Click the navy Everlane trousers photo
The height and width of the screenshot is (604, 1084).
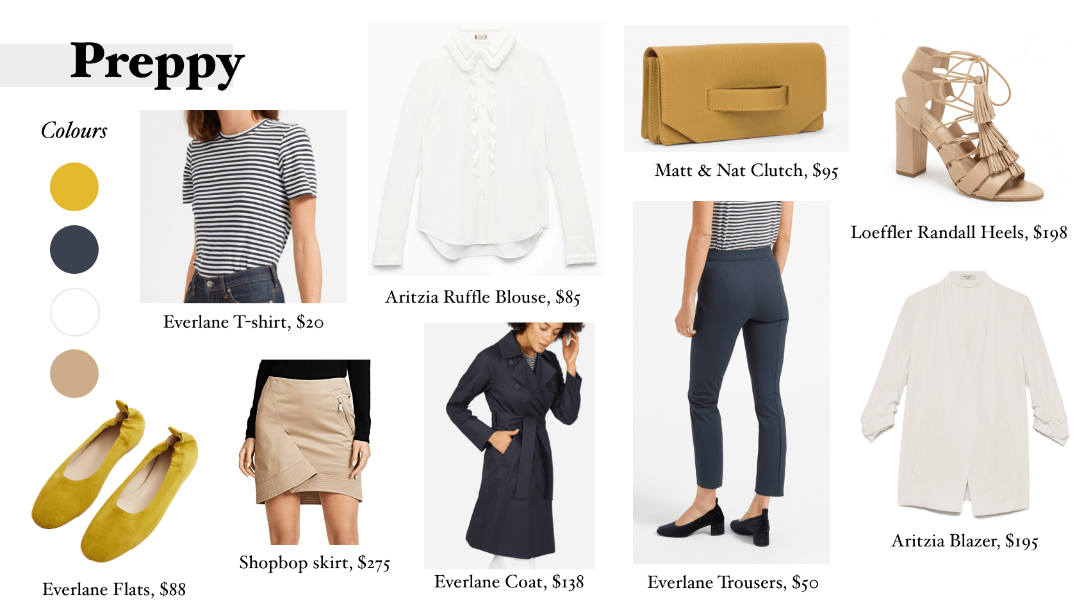point(732,383)
